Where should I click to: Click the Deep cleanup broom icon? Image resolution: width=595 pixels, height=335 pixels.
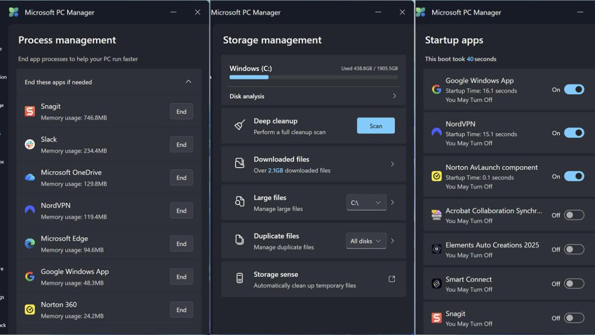[x=239, y=126]
